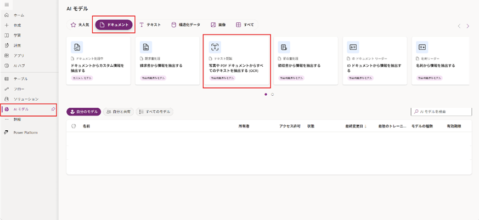Toggle the select-all circle in table header

click(x=74, y=126)
